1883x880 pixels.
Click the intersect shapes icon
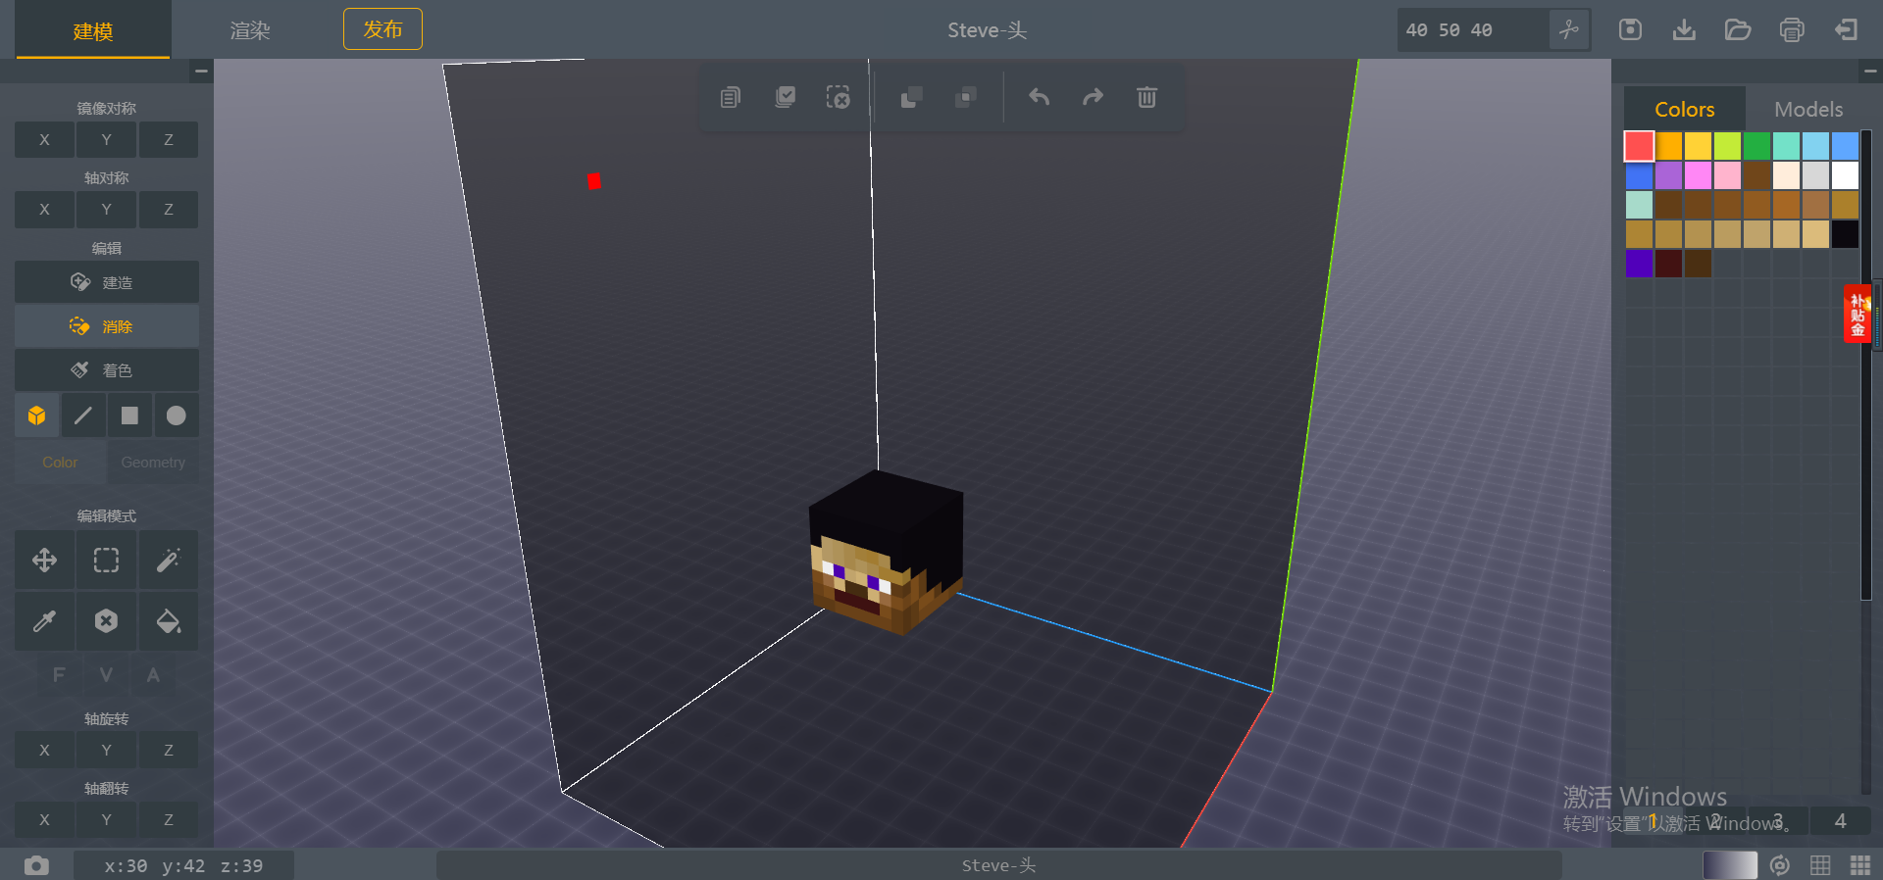(x=966, y=97)
